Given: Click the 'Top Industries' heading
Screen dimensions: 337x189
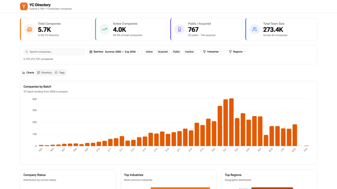Looking at the screenshot, I should tap(134, 175).
